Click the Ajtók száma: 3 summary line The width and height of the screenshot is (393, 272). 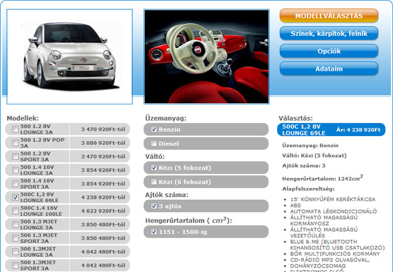(x=304, y=166)
